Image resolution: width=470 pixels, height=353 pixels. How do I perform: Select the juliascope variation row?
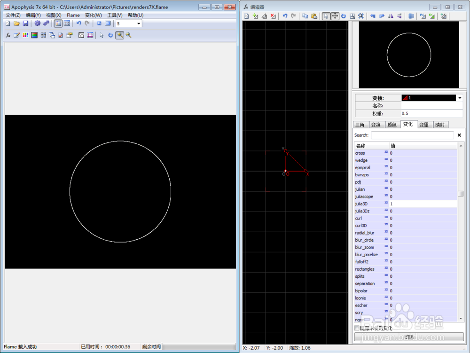(406, 196)
